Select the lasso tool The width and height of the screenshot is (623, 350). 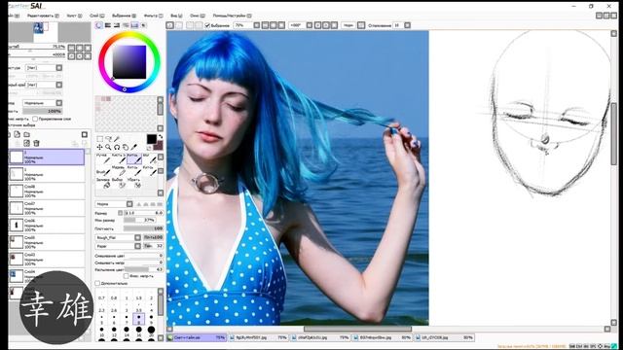click(108, 139)
